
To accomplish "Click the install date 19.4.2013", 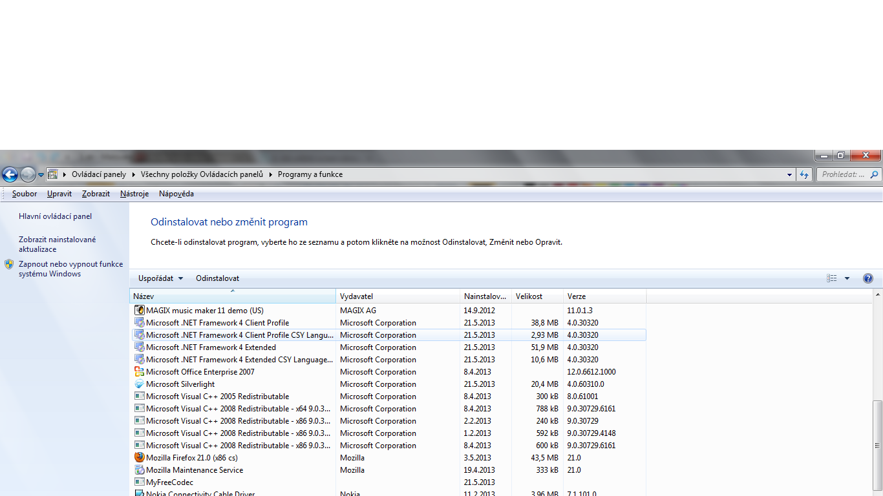I will [x=479, y=470].
